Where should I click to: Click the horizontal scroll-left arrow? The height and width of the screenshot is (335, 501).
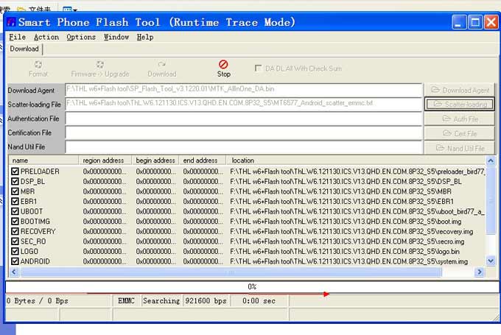pyautogui.click(x=14, y=272)
